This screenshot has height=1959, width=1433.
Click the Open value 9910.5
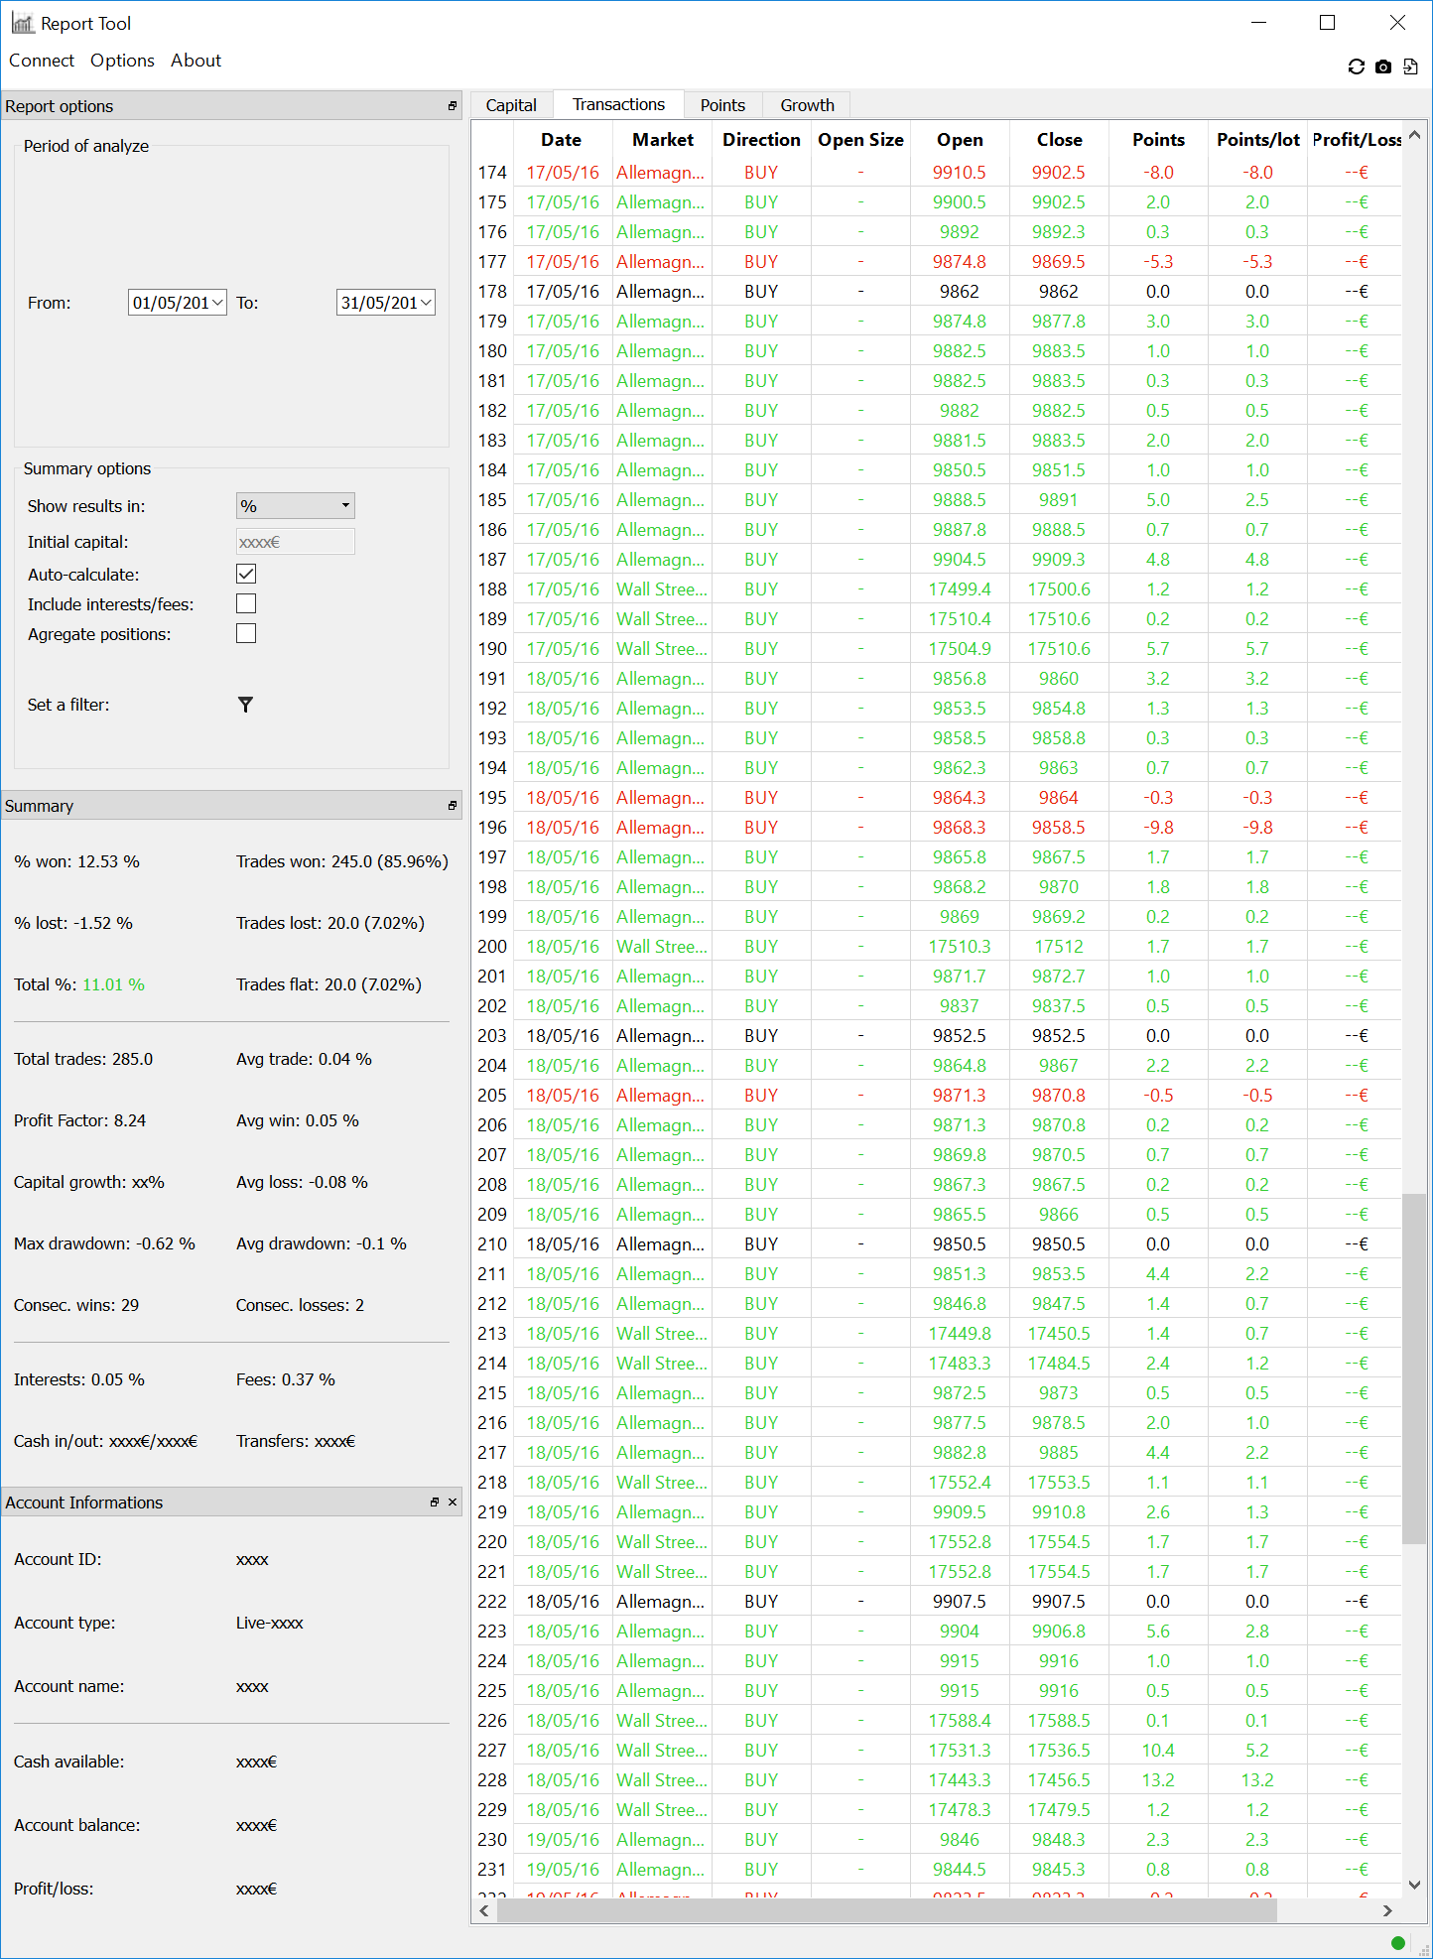960,173
